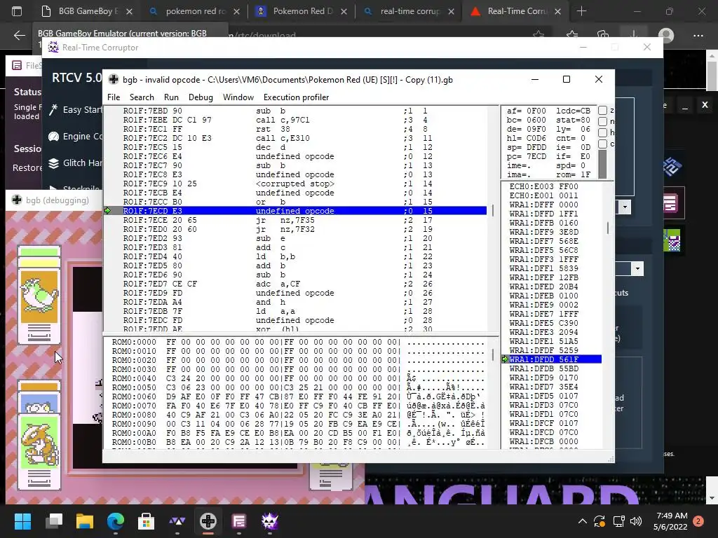Viewport: 718px width, 538px height.
Task: Click the gray bar under flag checkboxes
Action: [x=602, y=165]
